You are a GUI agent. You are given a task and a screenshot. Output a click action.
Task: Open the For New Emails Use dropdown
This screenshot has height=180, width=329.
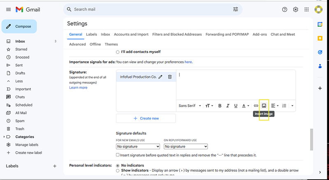[138, 146]
